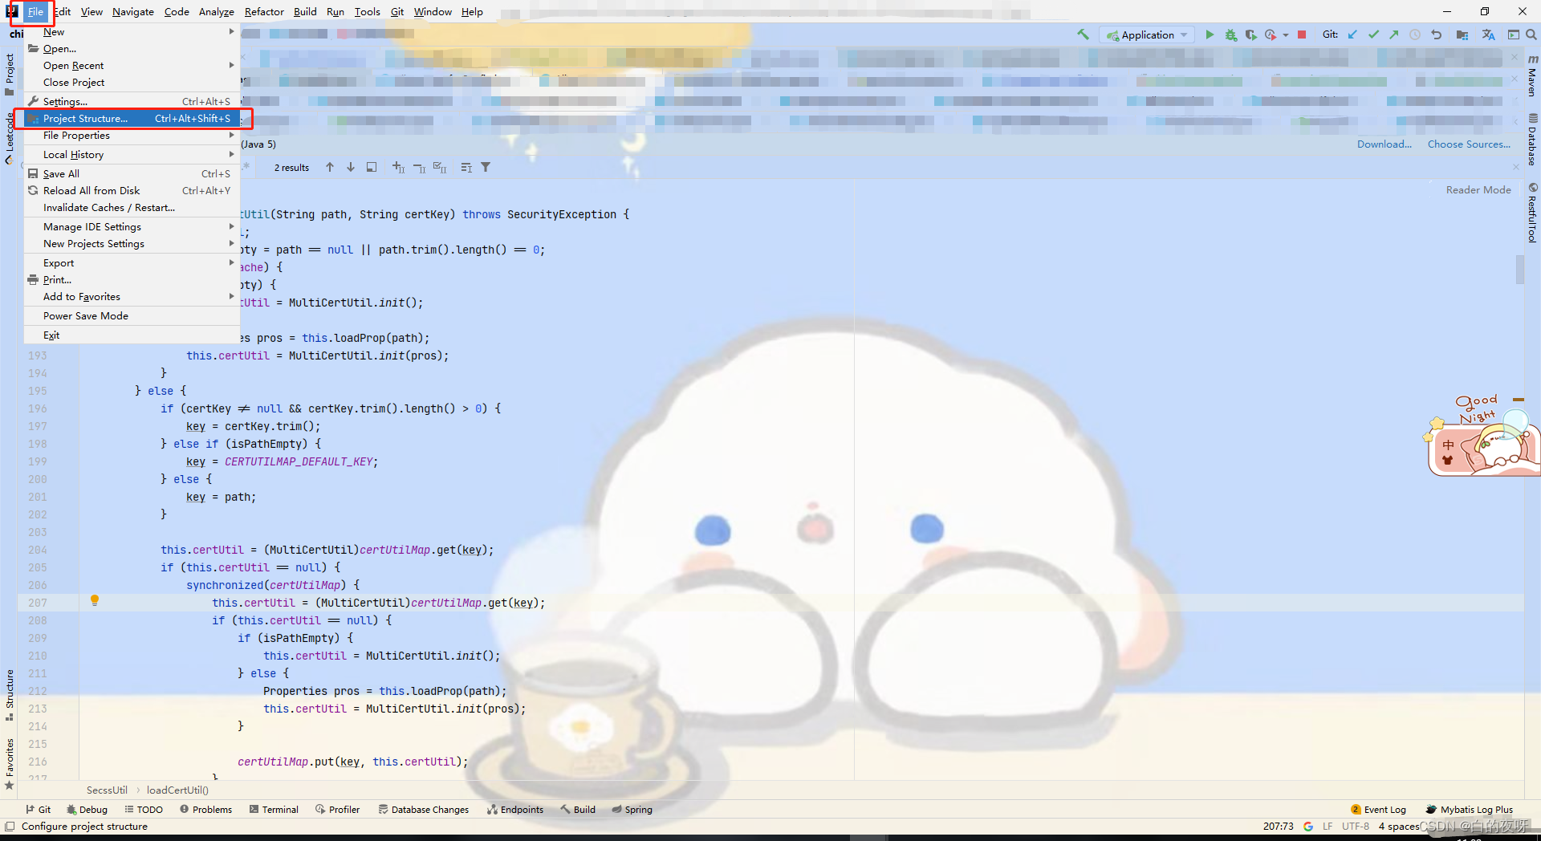
Task: Click the LF line separator indicator
Action: tap(1328, 827)
